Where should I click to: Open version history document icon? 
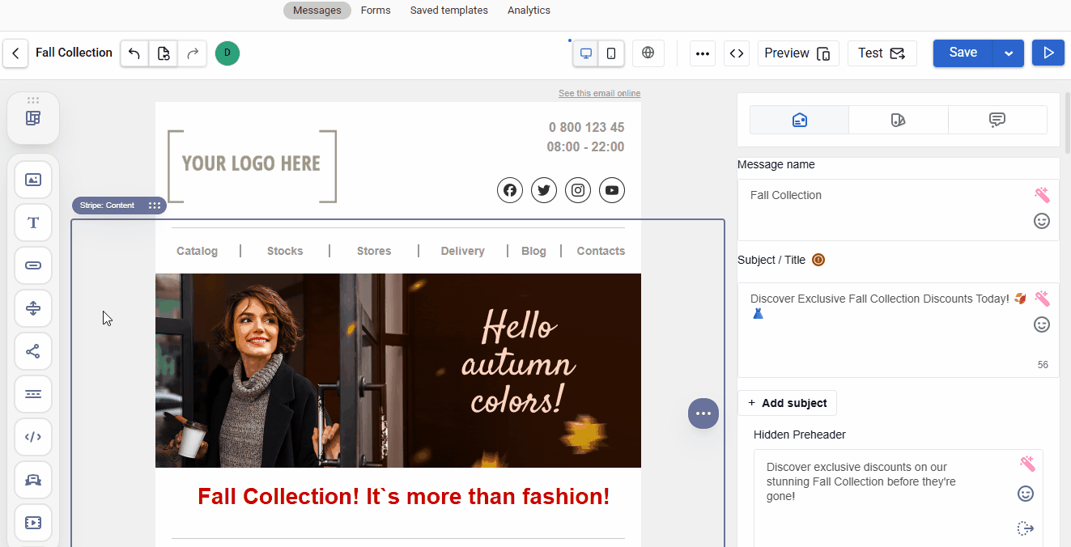point(164,53)
